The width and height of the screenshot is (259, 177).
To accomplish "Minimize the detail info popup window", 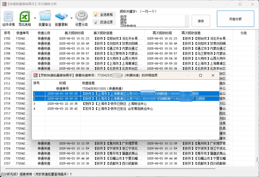I will [x=188, y=75].
